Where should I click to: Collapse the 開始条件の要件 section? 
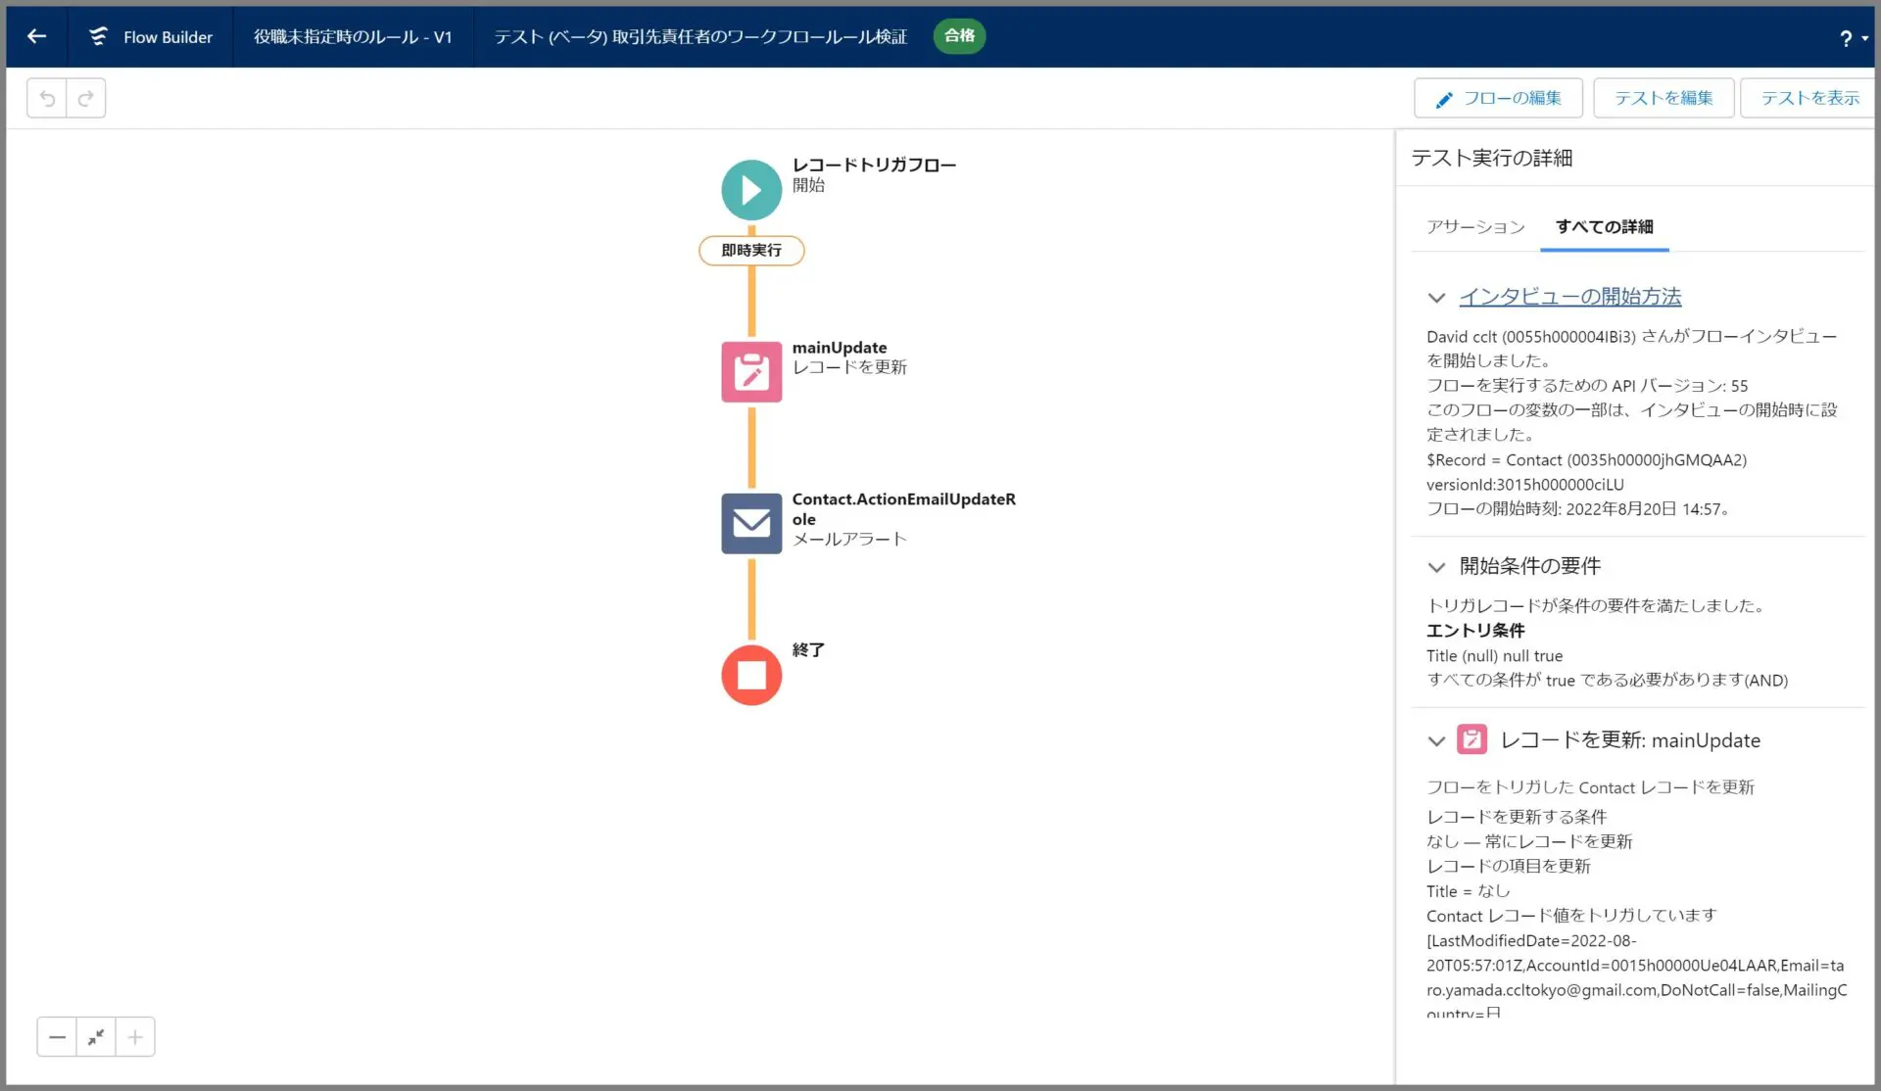tap(1436, 567)
